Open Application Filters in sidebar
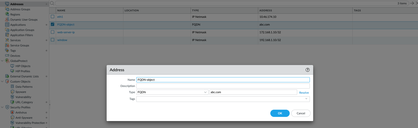The width and height of the screenshot is (418, 128). coord(21,35)
